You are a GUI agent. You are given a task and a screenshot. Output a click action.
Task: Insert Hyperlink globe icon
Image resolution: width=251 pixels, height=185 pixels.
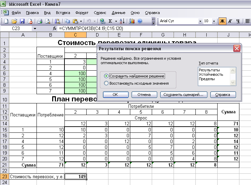tap(102, 21)
